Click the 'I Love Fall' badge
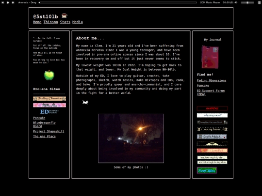This screenshot has height=196, width=262. coord(212,151)
